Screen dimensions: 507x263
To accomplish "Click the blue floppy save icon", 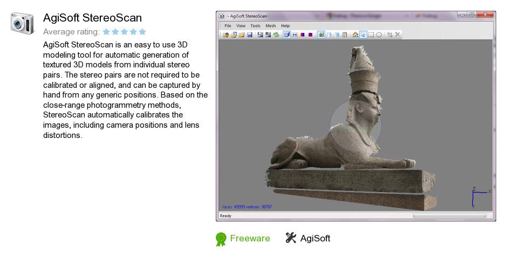I will click(250, 34).
